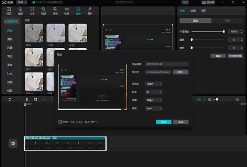Delete selected clip with trash icon
The image size is (247, 167).
36,100
